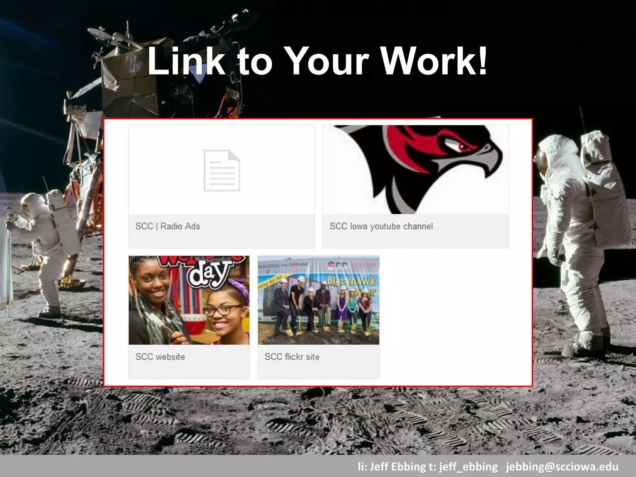Click the document icon in Radio Ads card
This screenshot has height=477, width=636.
point(222,170)
